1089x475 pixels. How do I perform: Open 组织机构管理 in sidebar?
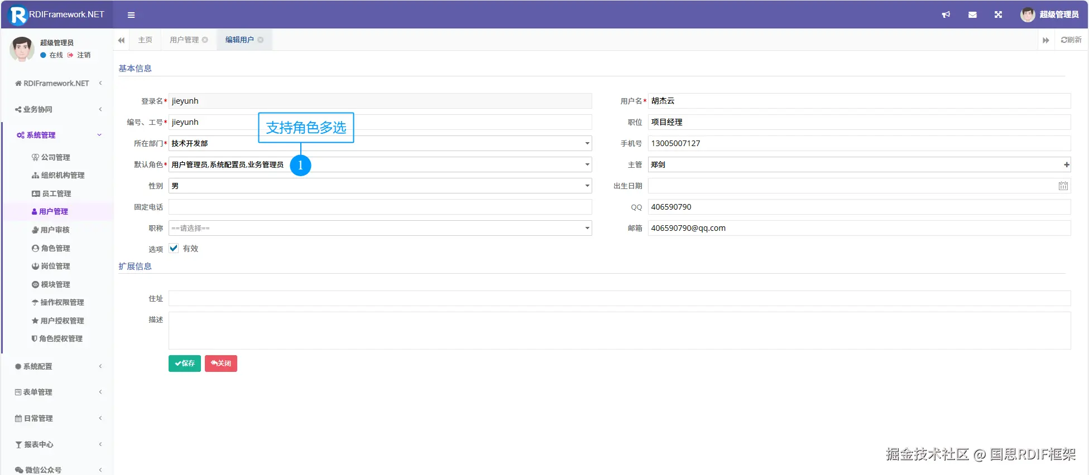(58, 175)
